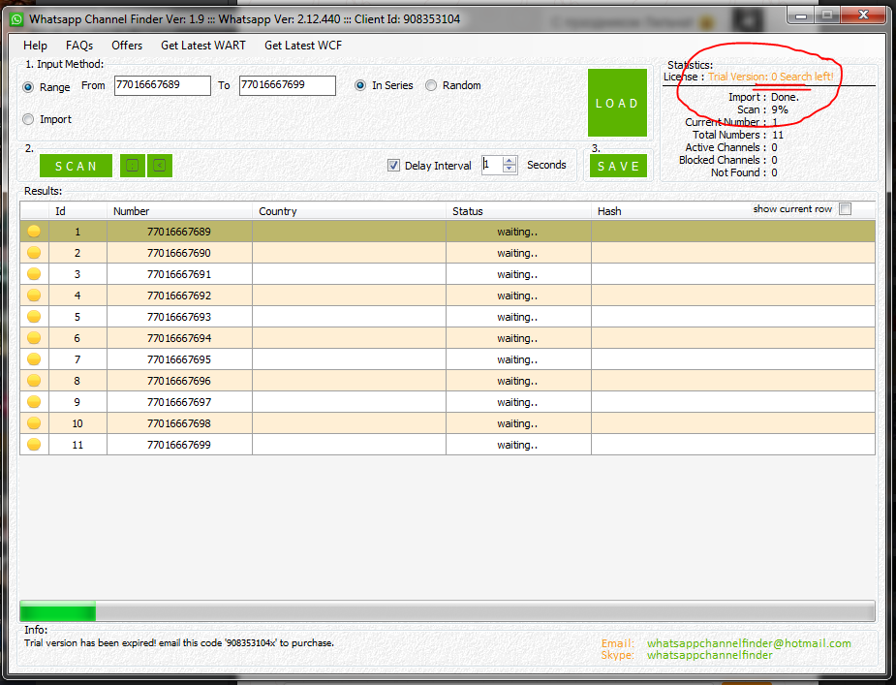Select the cell with number 77016667695

(179, 359)
